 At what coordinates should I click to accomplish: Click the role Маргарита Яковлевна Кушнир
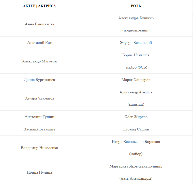click(136, 166)
